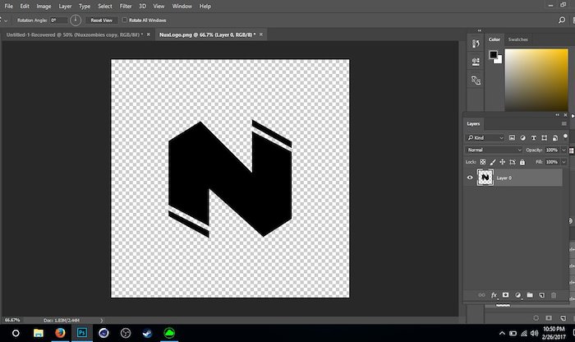Filter layers by adjustment layers icon
Viewport: 575px width, 342px height.
click(522, 137)
